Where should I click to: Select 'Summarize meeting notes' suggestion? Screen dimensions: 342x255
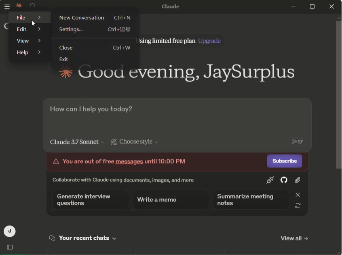coord(251,199)
